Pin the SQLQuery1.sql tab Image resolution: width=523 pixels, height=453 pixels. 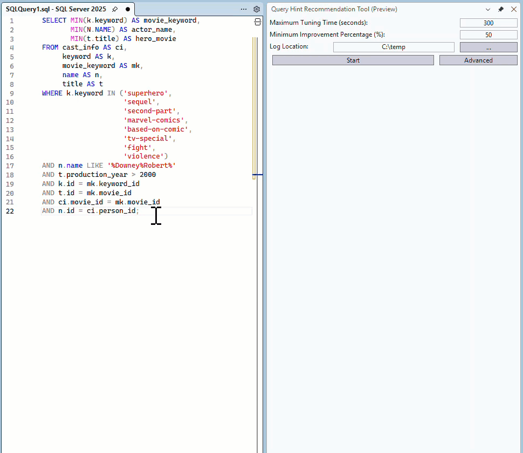[x=115, y=9]
